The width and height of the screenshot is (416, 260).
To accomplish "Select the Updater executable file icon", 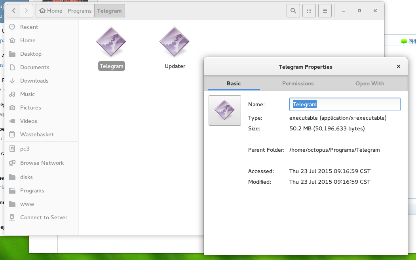I will 174,41.
